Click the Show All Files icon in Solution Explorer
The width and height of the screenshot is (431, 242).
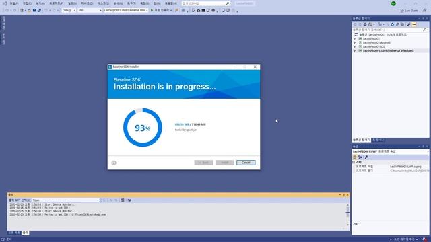pyautogui.click(x=402, y=24)
